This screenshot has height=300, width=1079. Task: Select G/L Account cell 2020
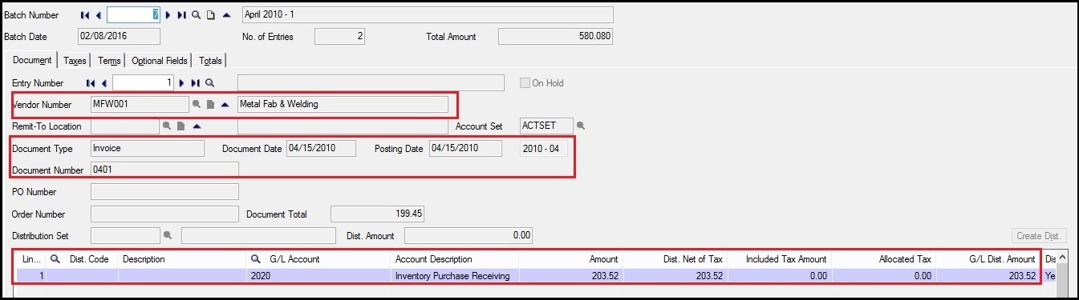319,275
